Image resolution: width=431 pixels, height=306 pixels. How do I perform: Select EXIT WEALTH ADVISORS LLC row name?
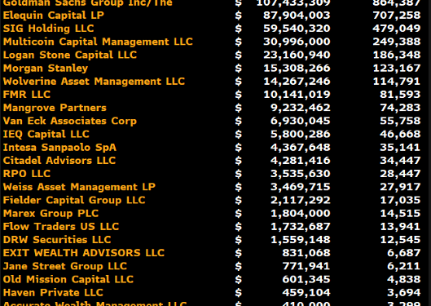(84, 253)
